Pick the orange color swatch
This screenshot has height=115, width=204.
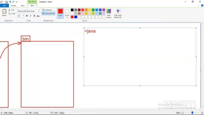tap(86, 10)
